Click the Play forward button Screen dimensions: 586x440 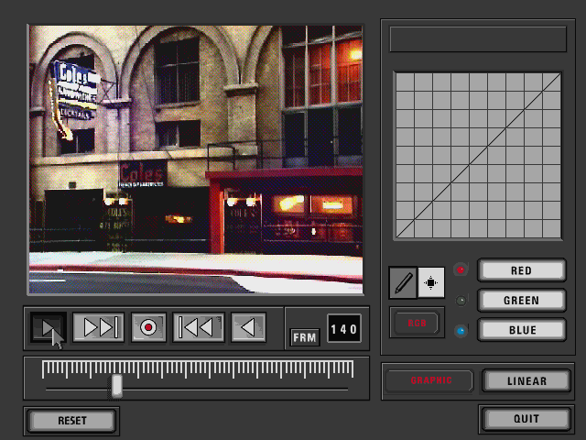tap(49, 327)
